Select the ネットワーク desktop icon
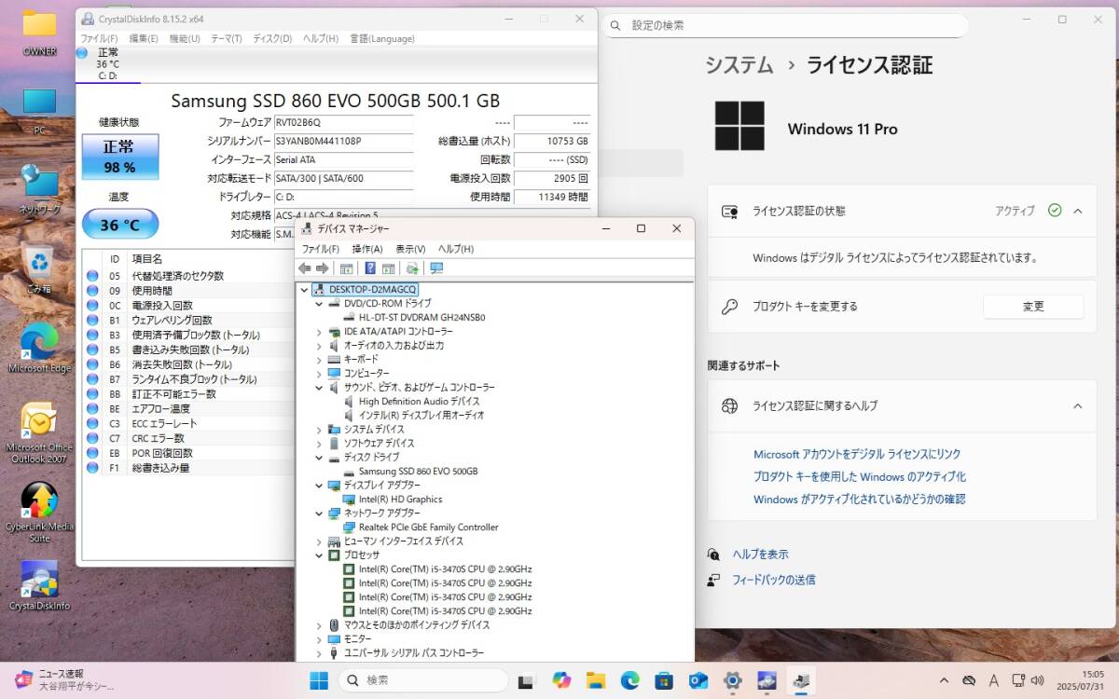The image size is (1119, 699). coord(39,189)
